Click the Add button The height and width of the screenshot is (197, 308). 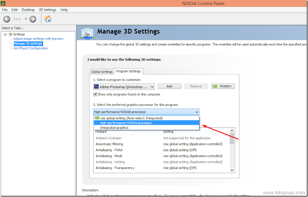point(169,86)
